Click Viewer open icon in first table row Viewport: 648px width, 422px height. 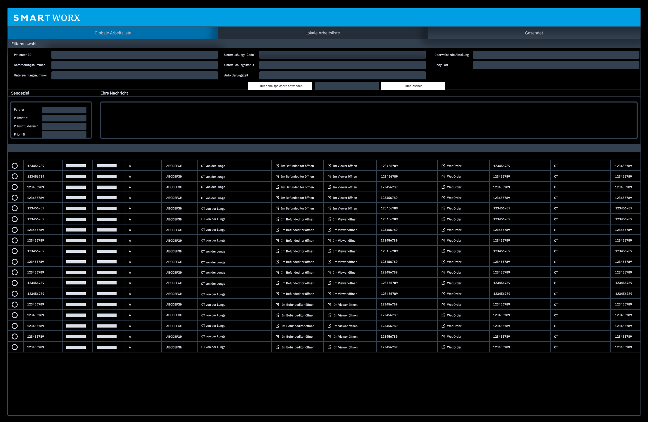329,166
